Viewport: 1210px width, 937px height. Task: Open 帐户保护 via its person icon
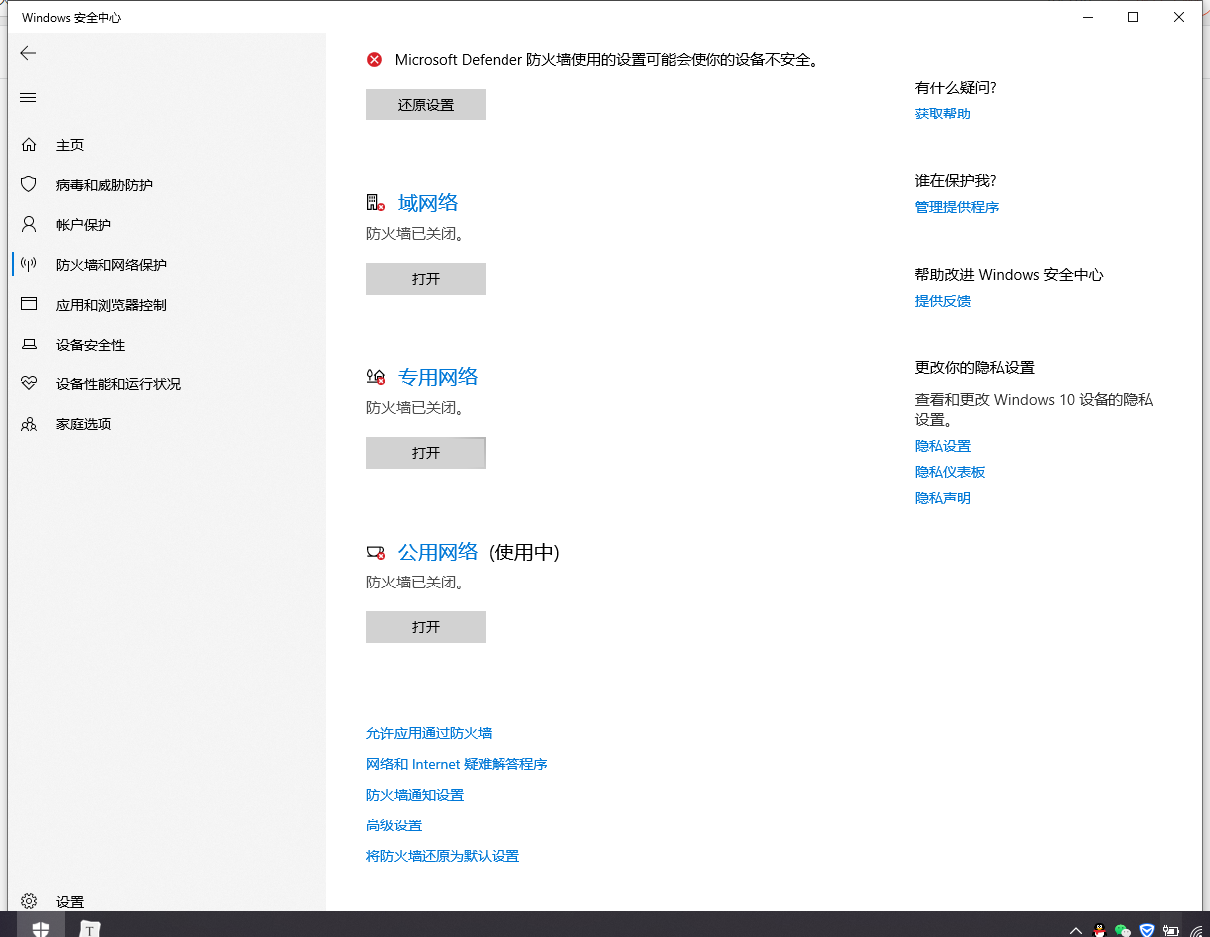pyautogui.click(x=30, y=224)
